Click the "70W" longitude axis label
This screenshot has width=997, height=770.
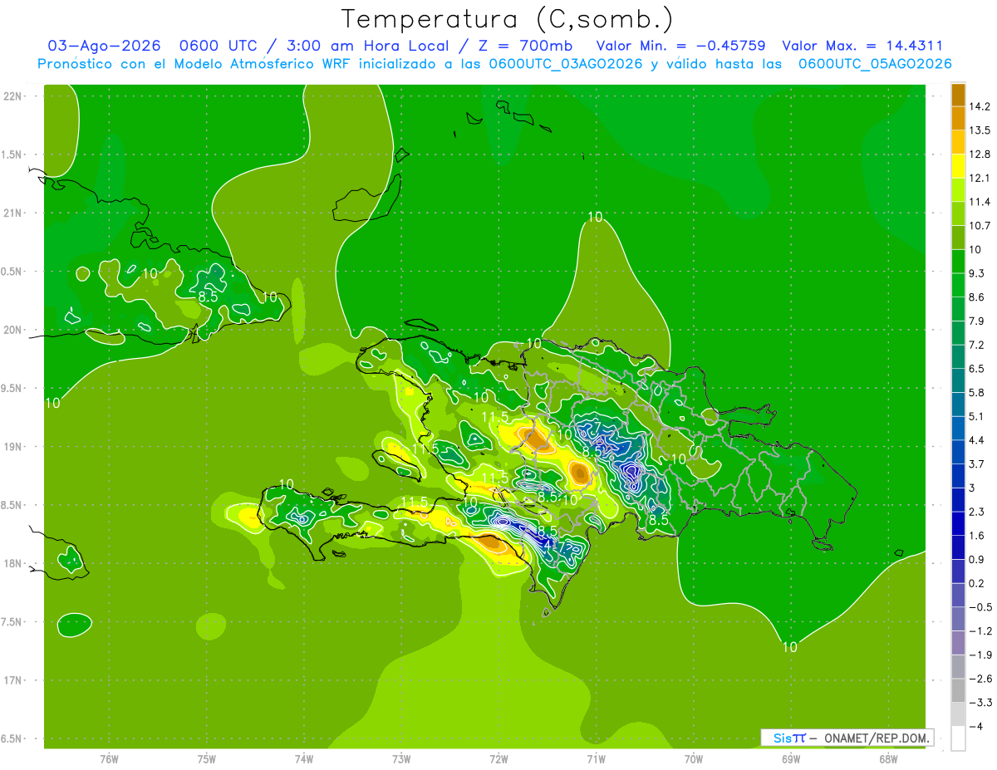(693, 760)
